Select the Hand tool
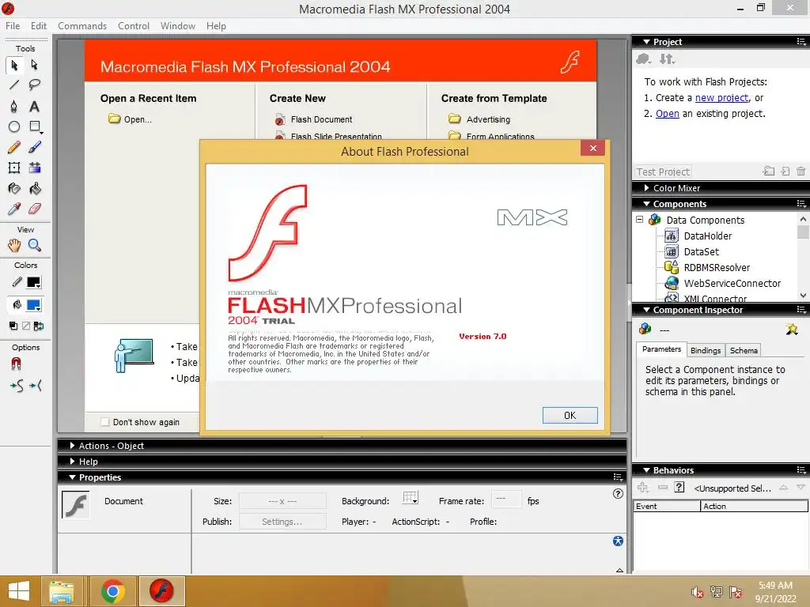Image resolution: width=810 pixels, height=607 pixels. point(14,245)
